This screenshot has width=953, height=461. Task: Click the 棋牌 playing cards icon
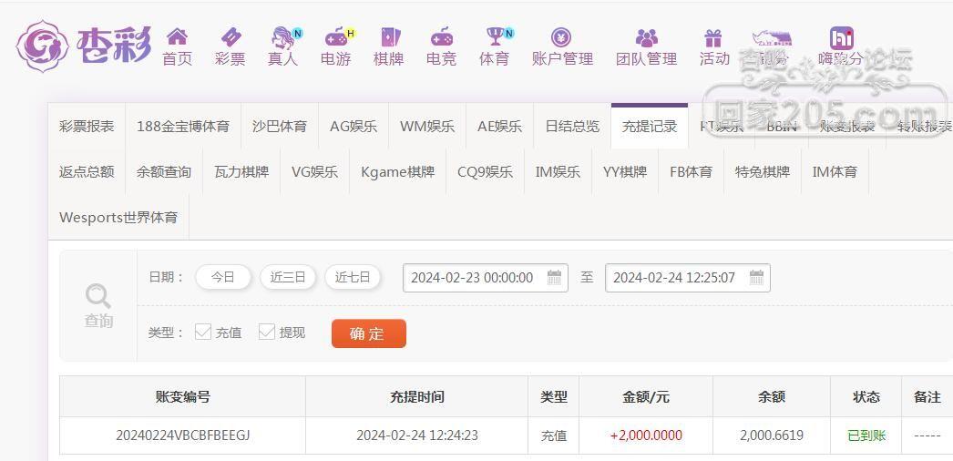389,37
